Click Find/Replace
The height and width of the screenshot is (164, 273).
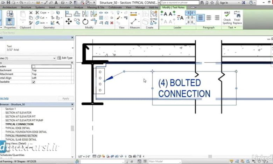point(237,18)
